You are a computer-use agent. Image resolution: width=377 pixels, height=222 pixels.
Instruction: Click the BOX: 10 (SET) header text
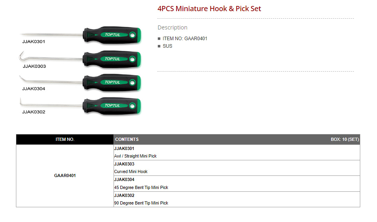[x=345, y=140]
